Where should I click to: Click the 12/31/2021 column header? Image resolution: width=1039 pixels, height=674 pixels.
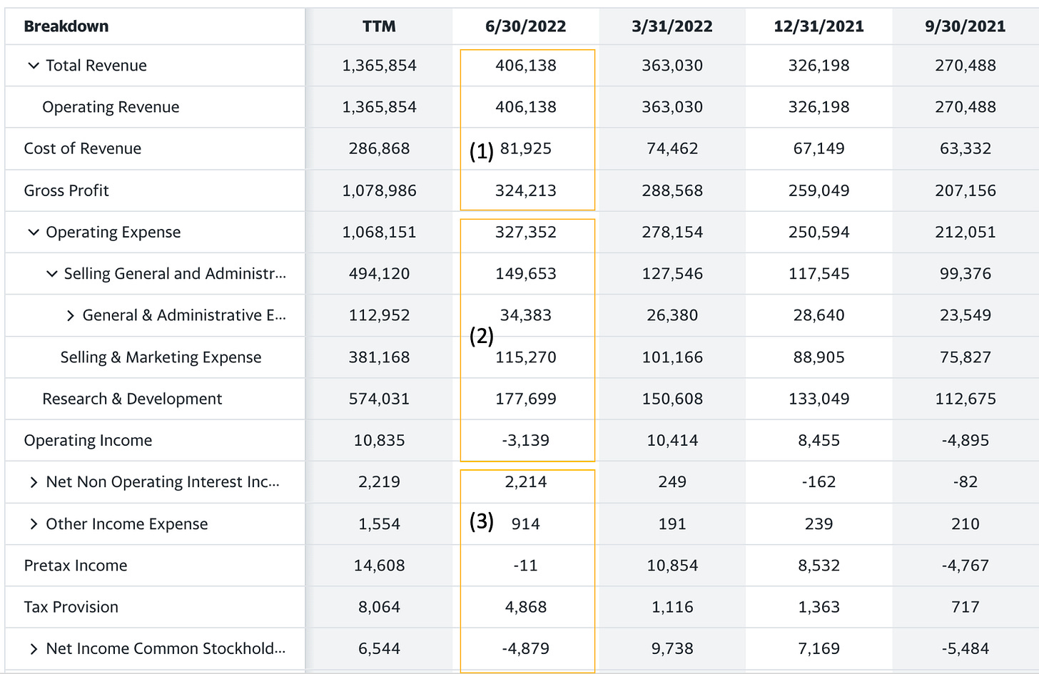(818, 26)
